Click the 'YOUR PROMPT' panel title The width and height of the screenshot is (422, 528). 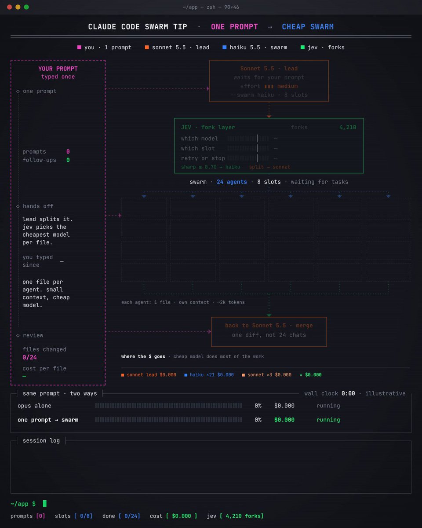(x=58, y=69)
